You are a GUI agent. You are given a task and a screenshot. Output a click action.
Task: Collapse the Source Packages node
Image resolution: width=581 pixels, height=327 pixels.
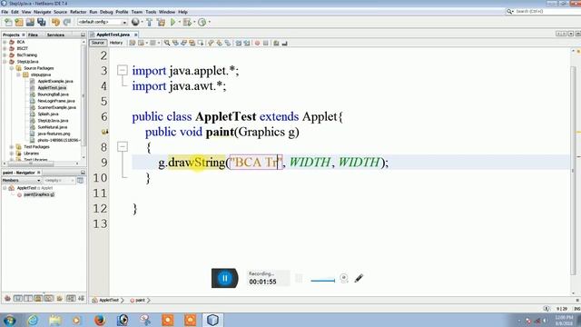pyautogui.click(x=12, y=68)
